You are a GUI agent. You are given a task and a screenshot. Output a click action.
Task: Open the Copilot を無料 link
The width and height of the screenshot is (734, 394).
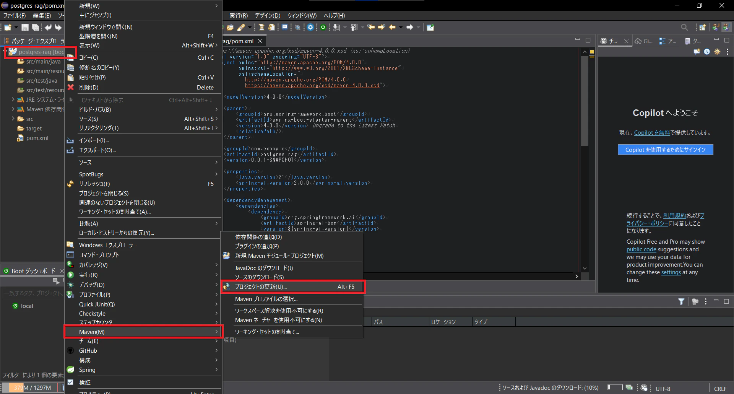click(652, 133)
